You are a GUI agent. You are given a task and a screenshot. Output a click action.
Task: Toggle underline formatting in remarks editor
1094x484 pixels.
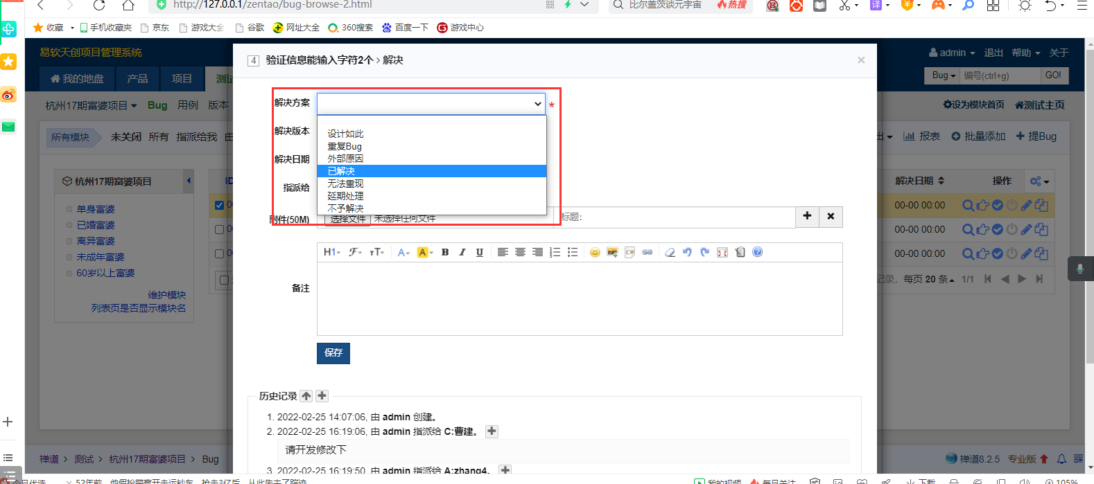click(x=479, y=252)
